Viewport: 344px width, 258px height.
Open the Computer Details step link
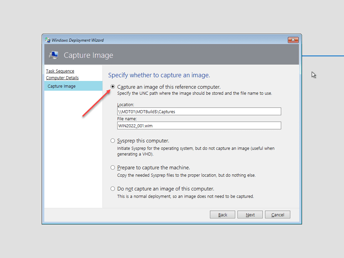click(62, 78)
